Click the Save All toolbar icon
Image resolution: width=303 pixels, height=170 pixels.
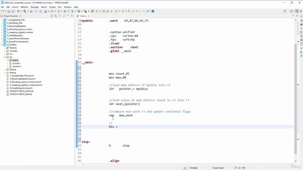[x=13, y=11]
